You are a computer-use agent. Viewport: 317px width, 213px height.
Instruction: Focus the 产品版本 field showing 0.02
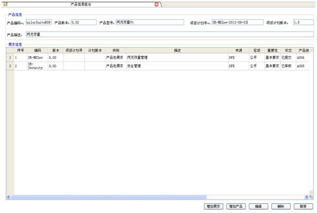coord(84,22)
